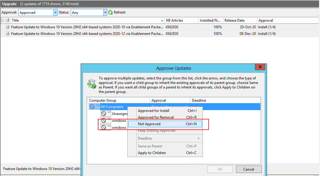The width and height of the screenshot is (320, 176).
Task: Click the Computer Group column header
Action: (118, 100)
